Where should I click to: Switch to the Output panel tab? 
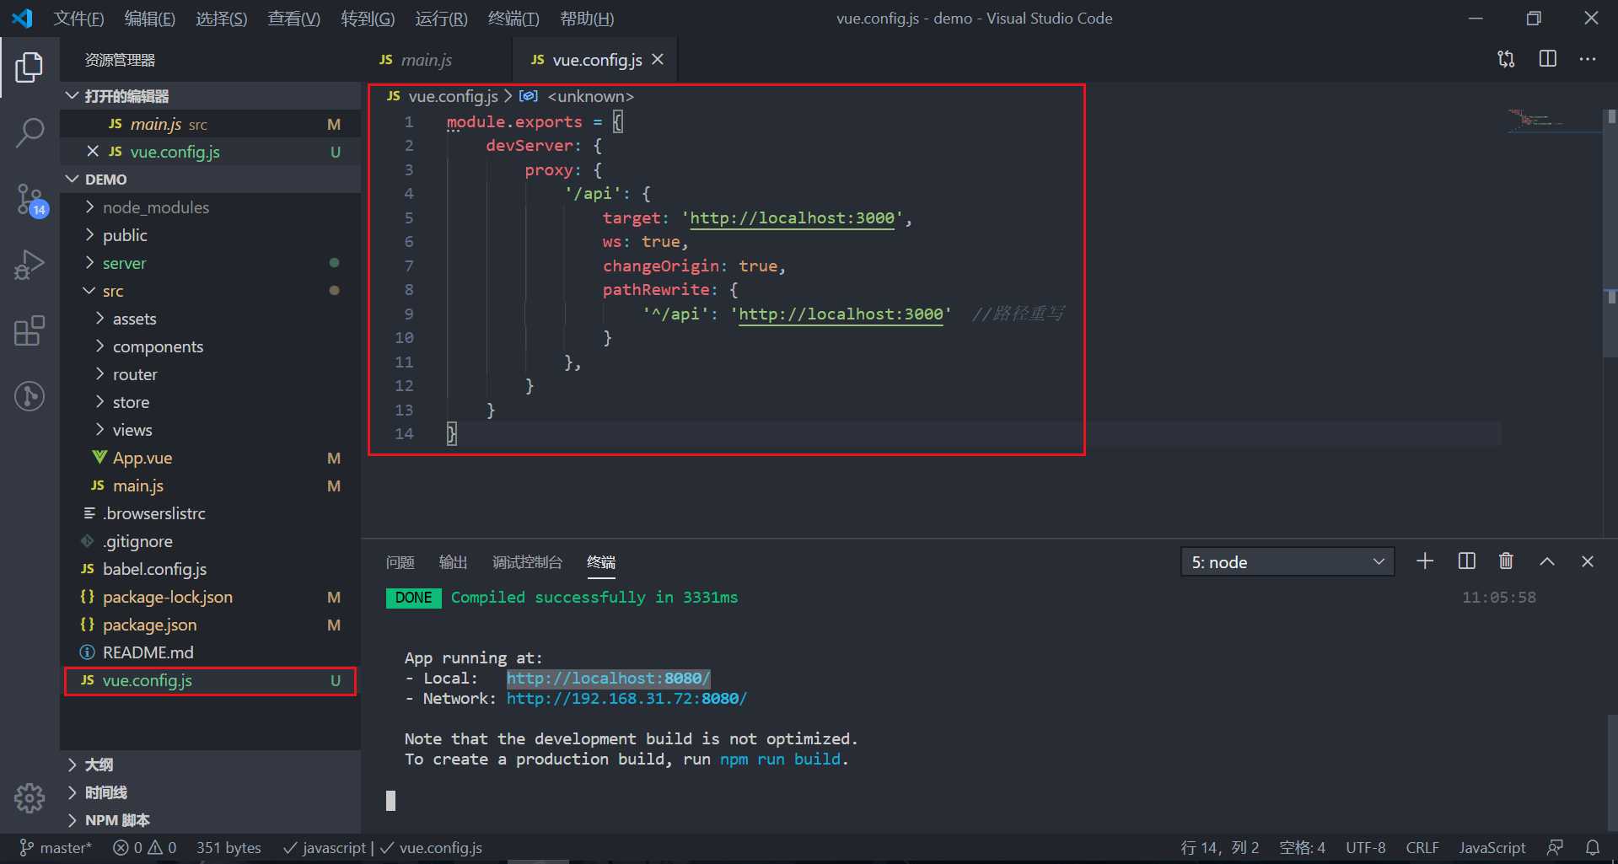tap(453, 562)
